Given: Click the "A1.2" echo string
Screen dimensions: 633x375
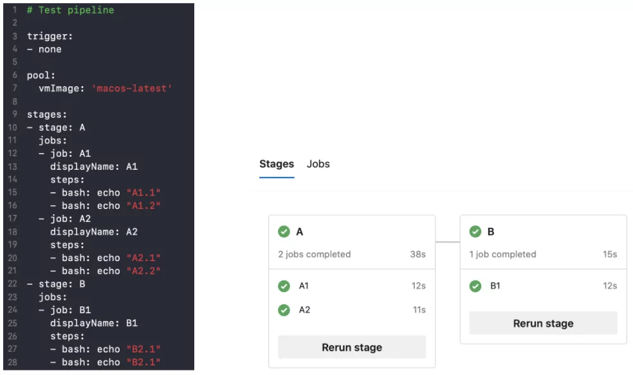Looking at the screenshot, I should pyautogui.click(x=143, y=206).
